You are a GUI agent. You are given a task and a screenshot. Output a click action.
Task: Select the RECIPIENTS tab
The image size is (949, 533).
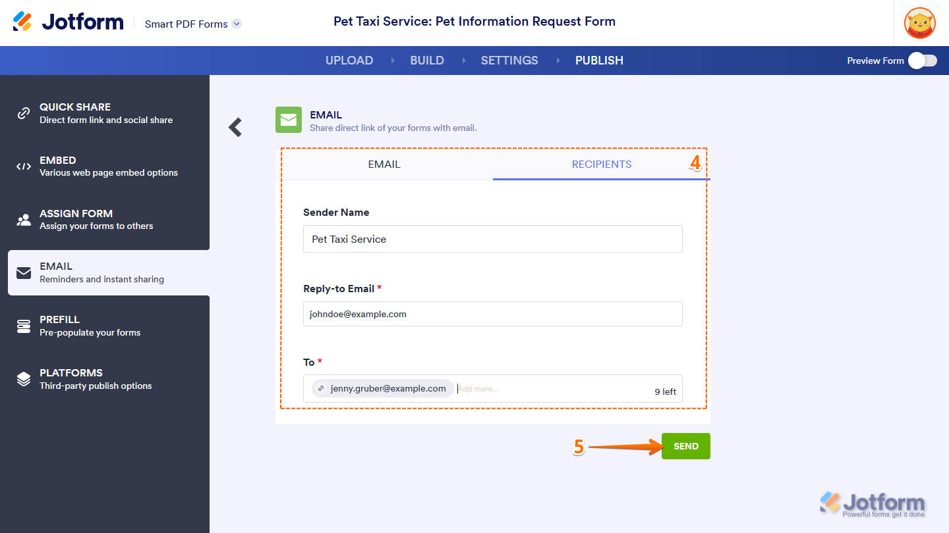[601, 165]
